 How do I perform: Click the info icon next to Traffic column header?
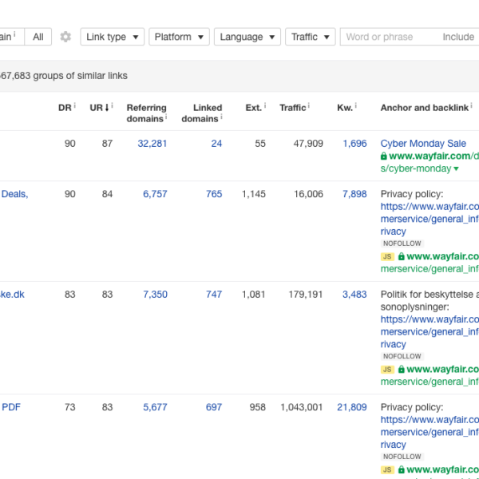[x=310, y=106]
